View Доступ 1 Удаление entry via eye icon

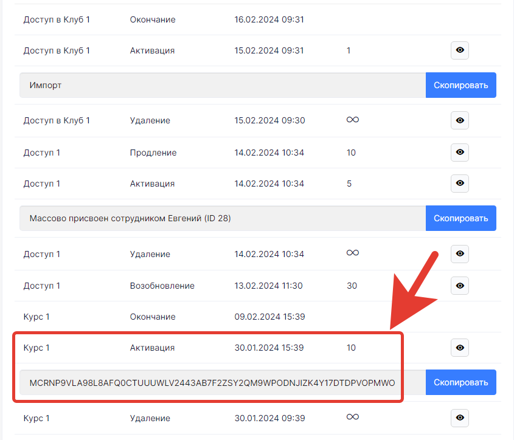pos(459,254)
